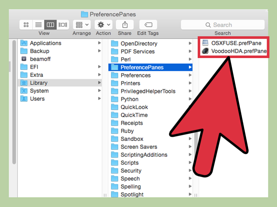
Task: Click the first column vertical scrollbar
Action: pos(14,102)
